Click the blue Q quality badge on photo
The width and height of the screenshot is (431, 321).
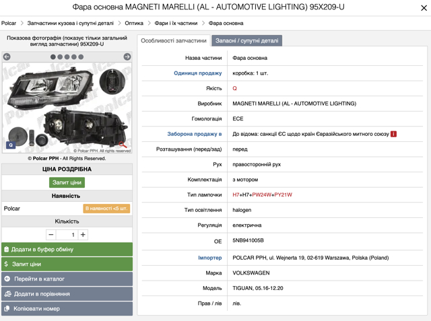(11, 145)
